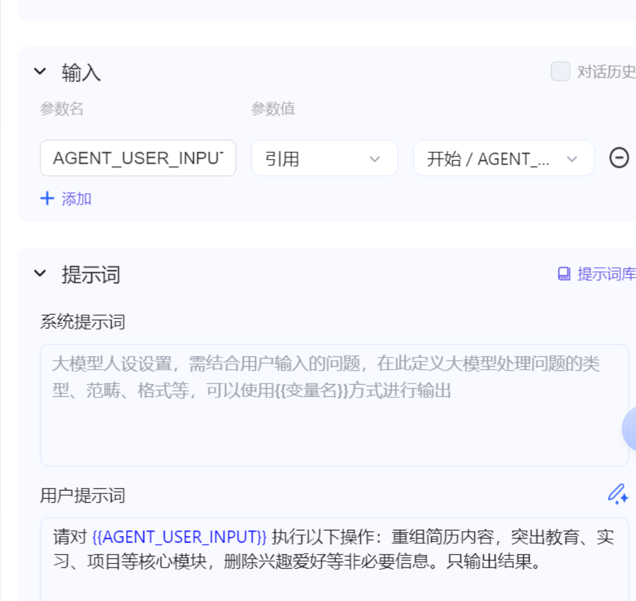636x601 pixels.
Task: Click the 提示词 section title
Action: (x=91, y=274)
